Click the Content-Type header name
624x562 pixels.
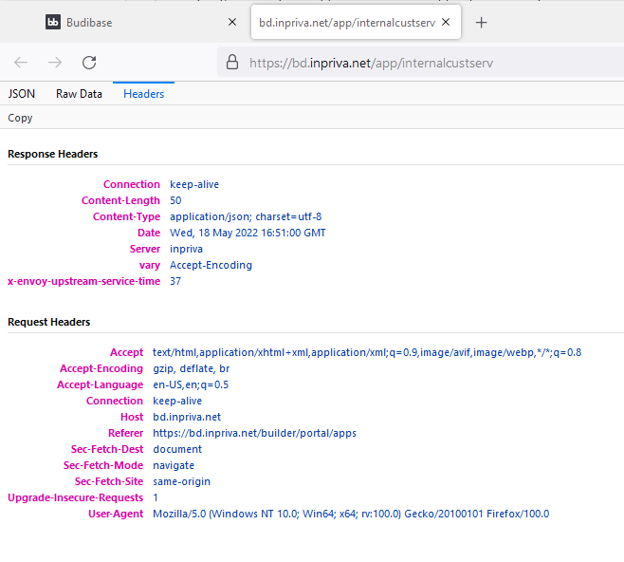pos(126,216)
